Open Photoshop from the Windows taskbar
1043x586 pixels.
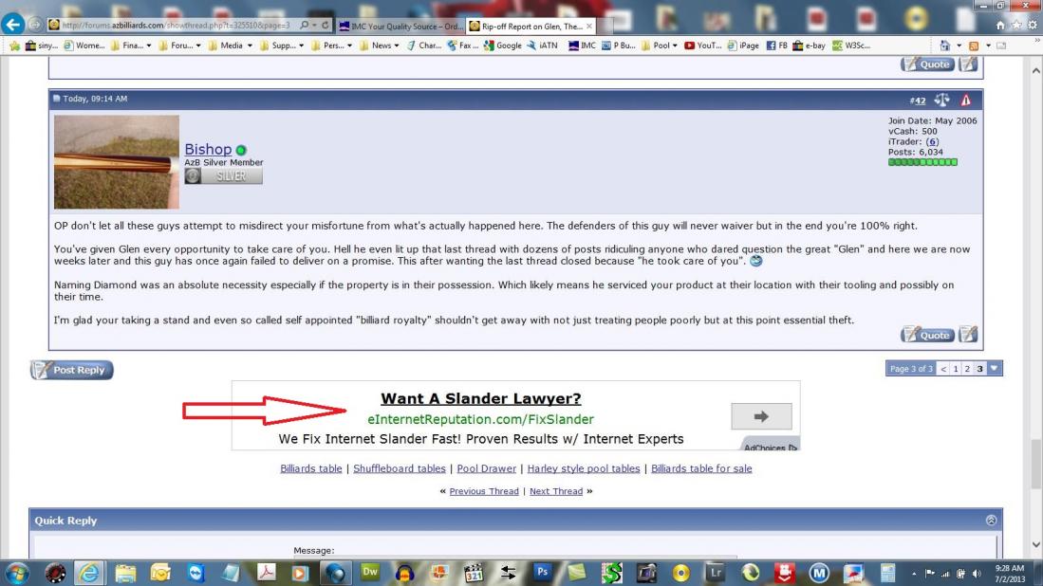(543, 572)
